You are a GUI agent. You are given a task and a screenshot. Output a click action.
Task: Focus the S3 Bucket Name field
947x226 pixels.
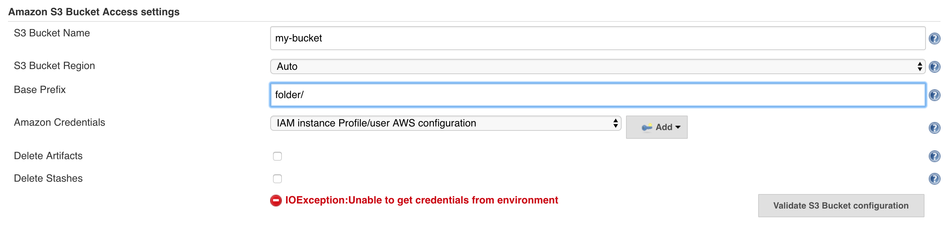point(598,38)
